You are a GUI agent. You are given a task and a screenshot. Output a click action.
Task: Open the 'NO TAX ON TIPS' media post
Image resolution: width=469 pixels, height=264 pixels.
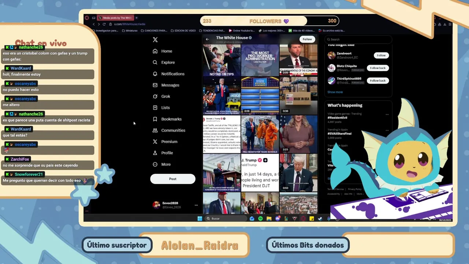tap(222, 60)
